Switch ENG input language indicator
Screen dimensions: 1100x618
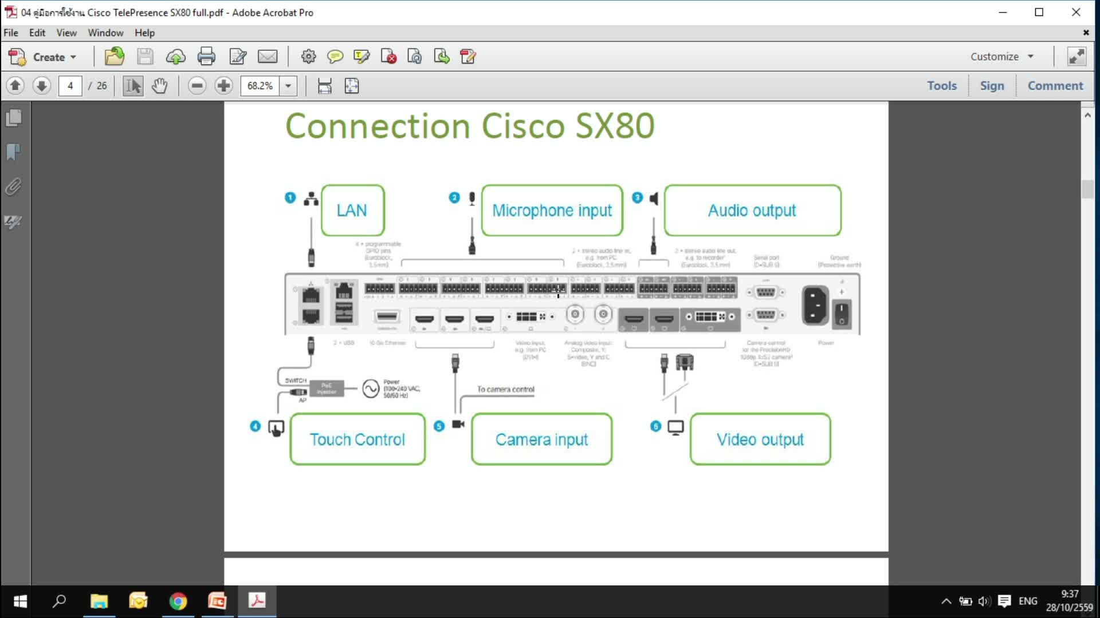[1028, 601]
